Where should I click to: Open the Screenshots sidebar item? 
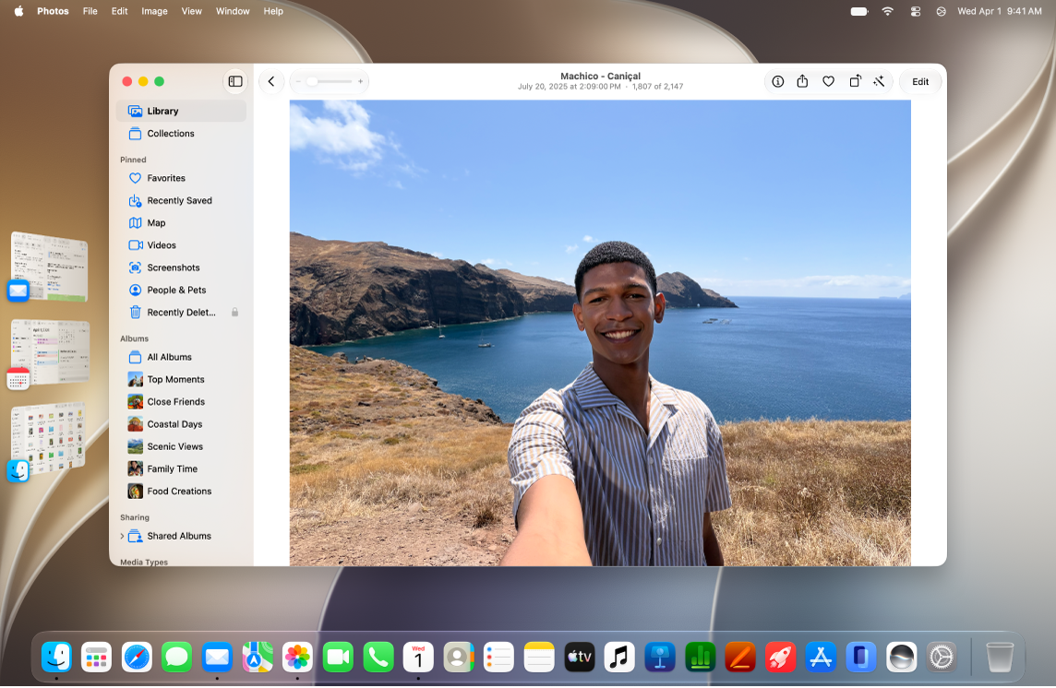[181, 267]
